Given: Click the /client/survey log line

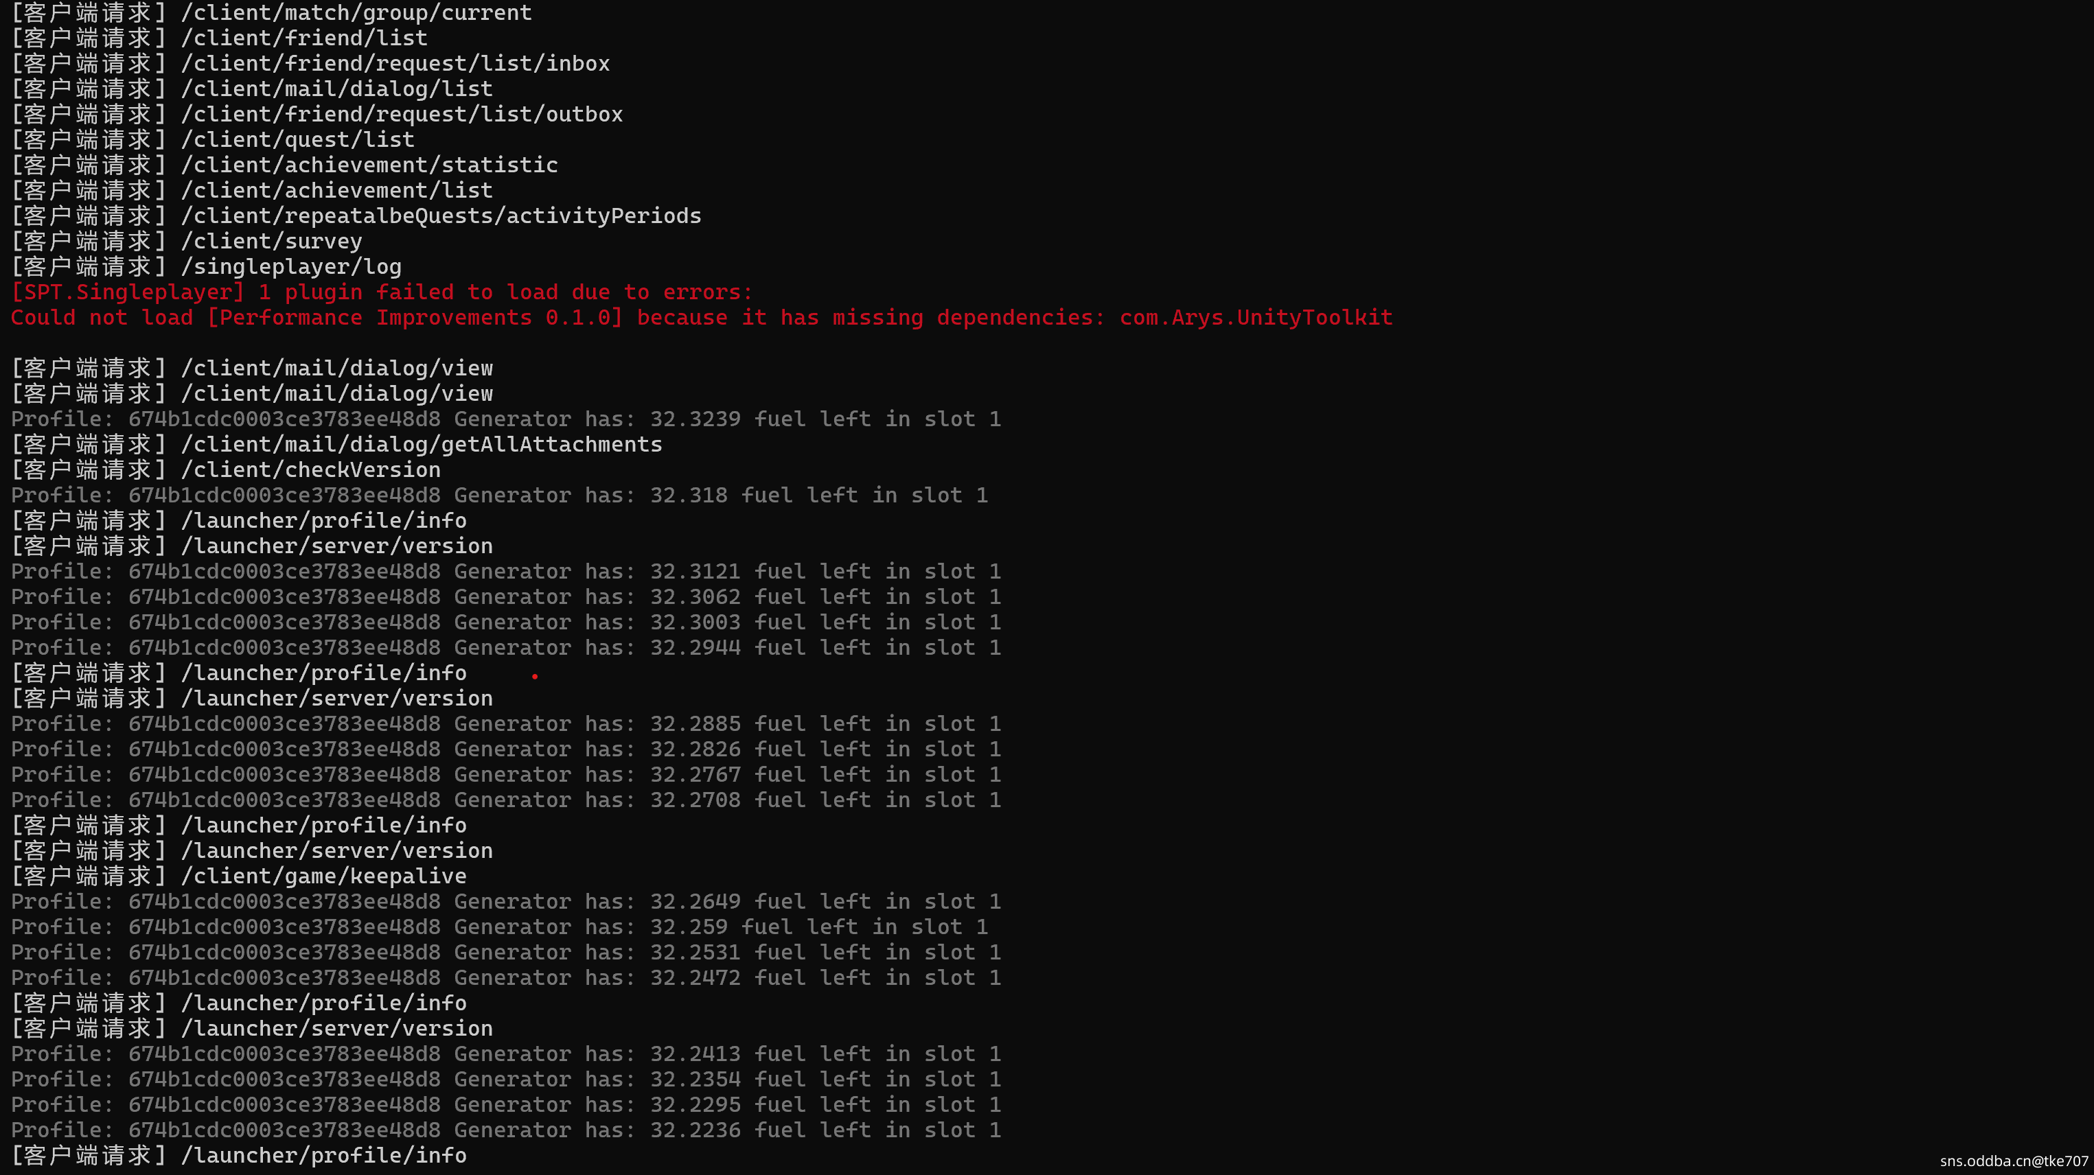Looking at the screenshot, I should 271,242.
